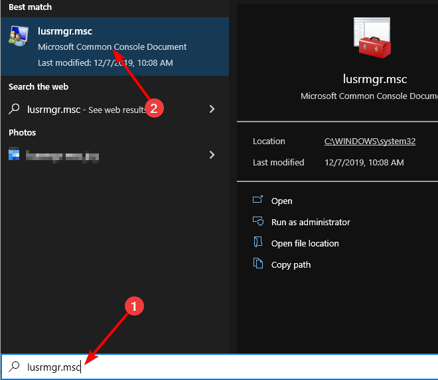Select the blurred Photos result name

[62, 155]
